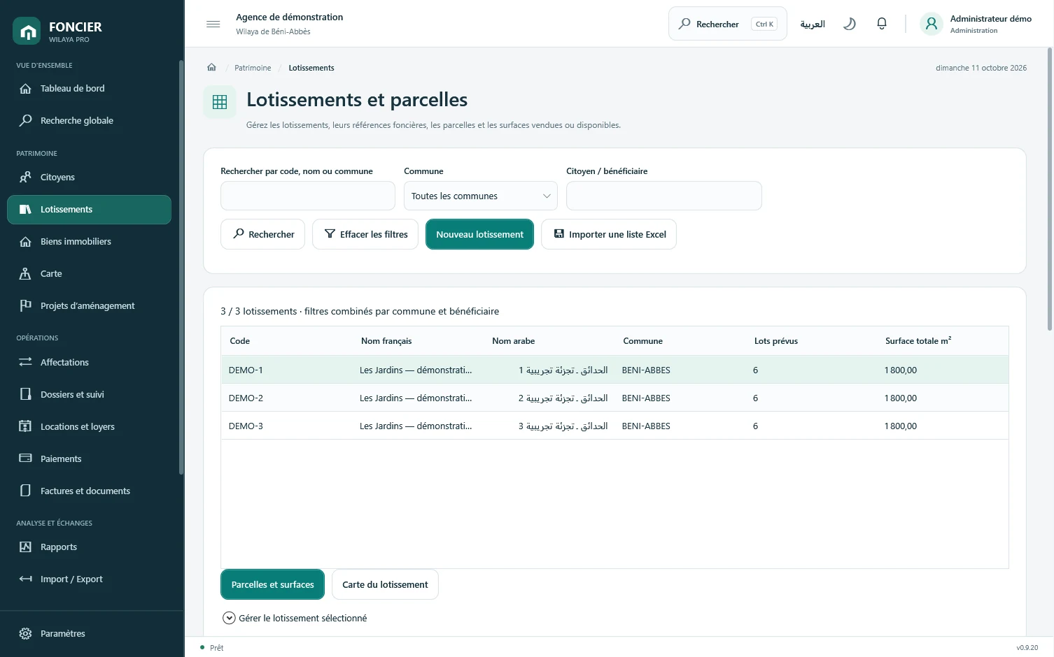Image resolution: width=1054 pixels, height=657 pixels.
Task: Click the Foncier home logo icon
Action: click(27, 31)
